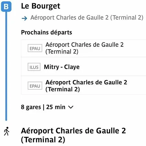Click the '8 gares' stop count text
Viewport: 146px width, 146px height.
[x=31, y=107]
